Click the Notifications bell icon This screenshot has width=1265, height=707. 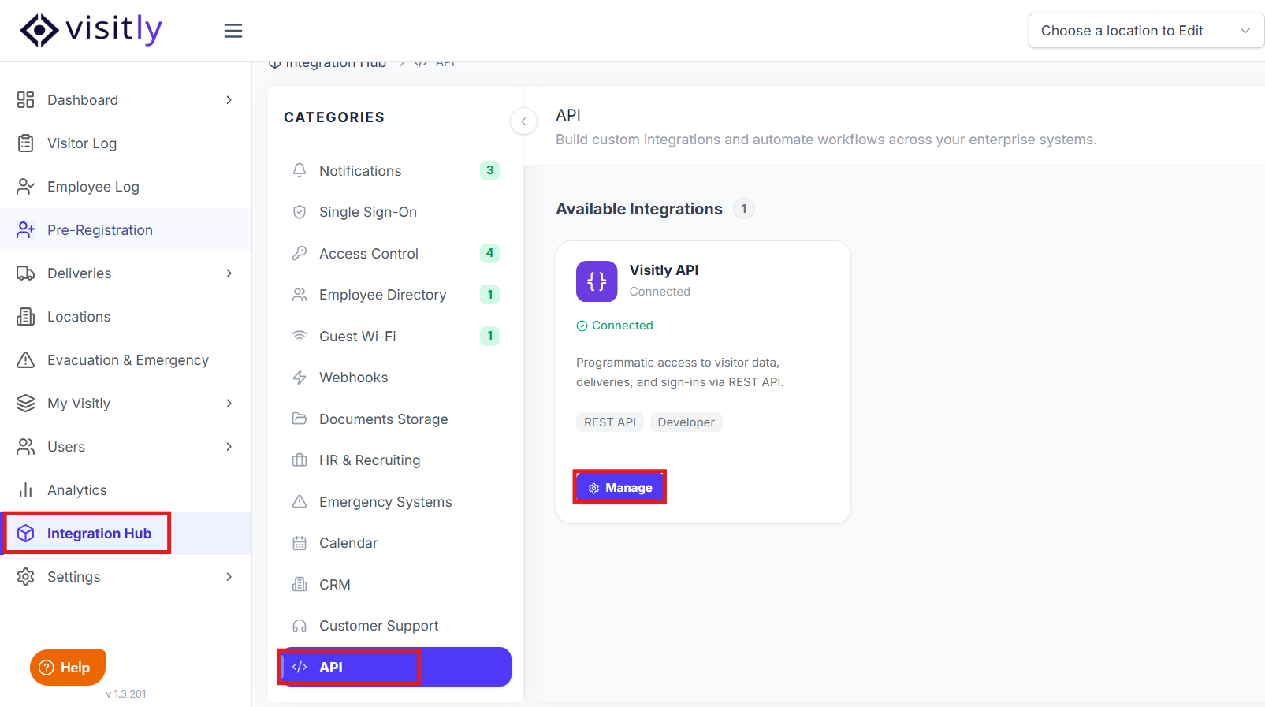coord(300,170)
